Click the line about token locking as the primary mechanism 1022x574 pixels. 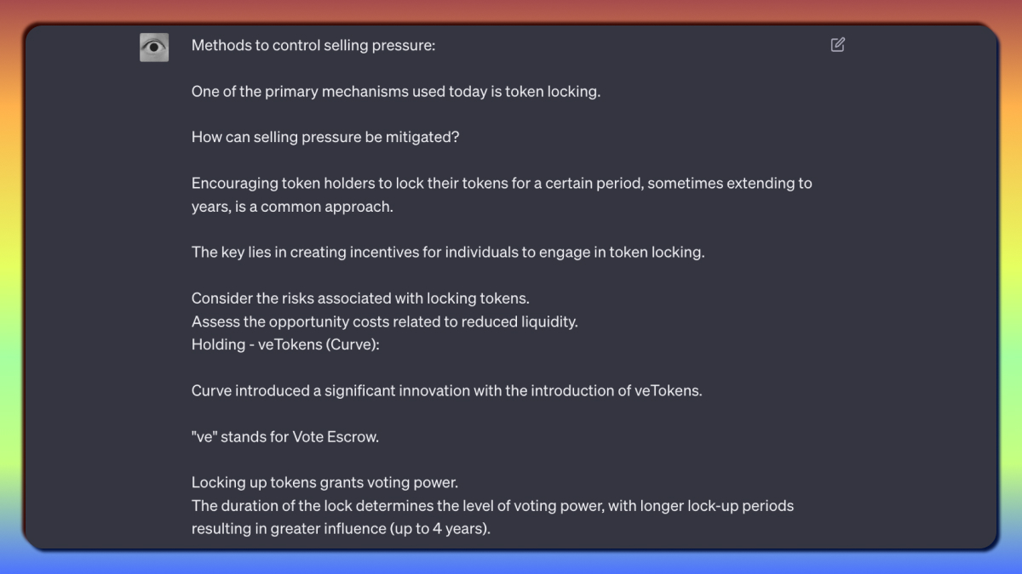(x=396, y=91)
